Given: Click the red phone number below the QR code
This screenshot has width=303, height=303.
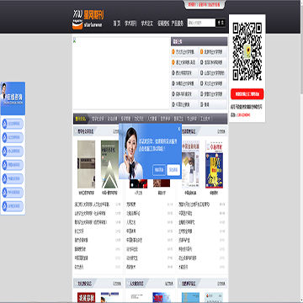Looking at the screenshot, I should pos(243,115).
